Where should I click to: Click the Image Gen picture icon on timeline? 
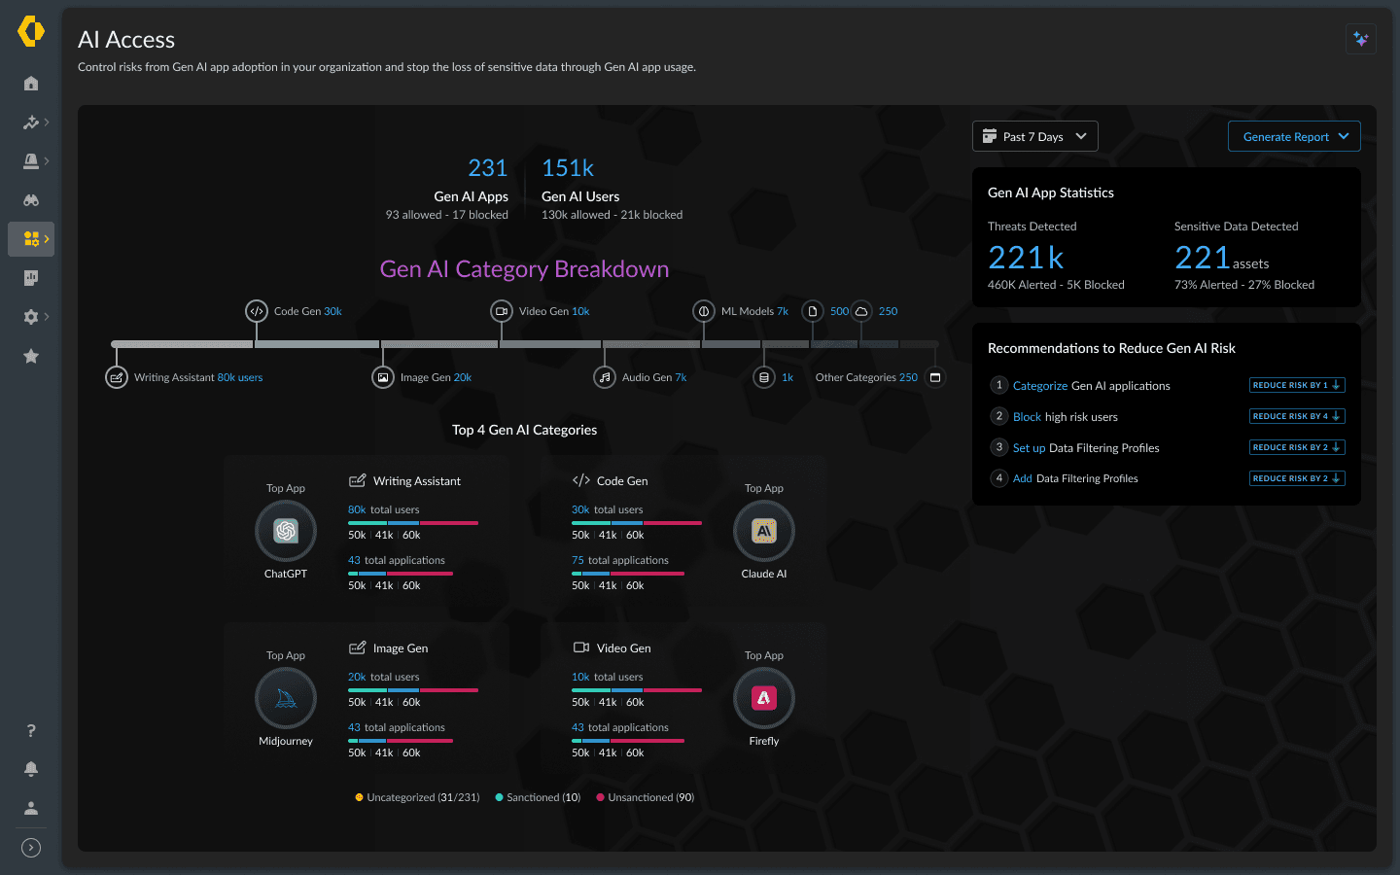383,377
